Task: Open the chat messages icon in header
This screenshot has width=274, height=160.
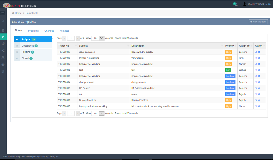Action: (269, 4)
